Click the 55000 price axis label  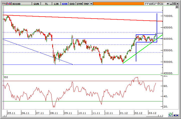[168, 50]
